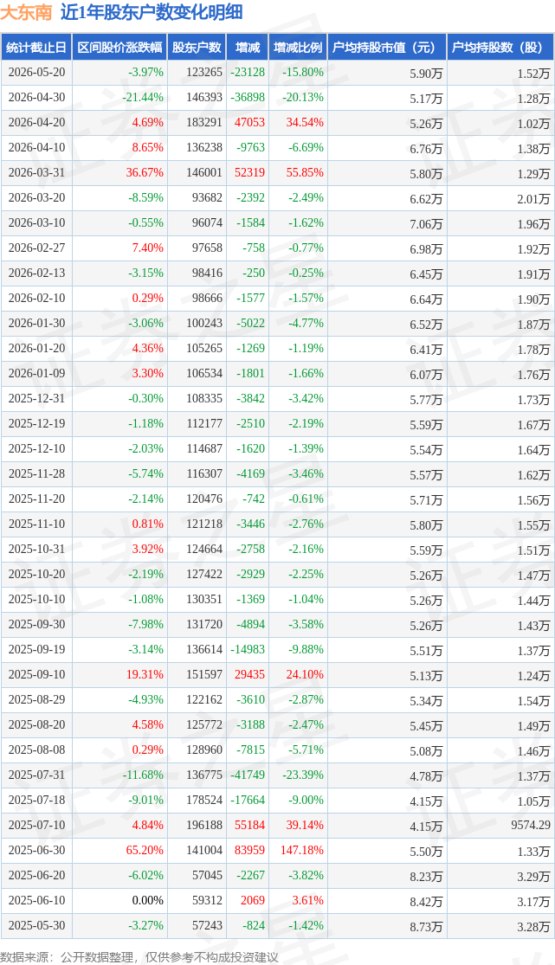Screen dimensions: 555x965
Task: Select the 增减比例 column header
Action: point(298,48)
